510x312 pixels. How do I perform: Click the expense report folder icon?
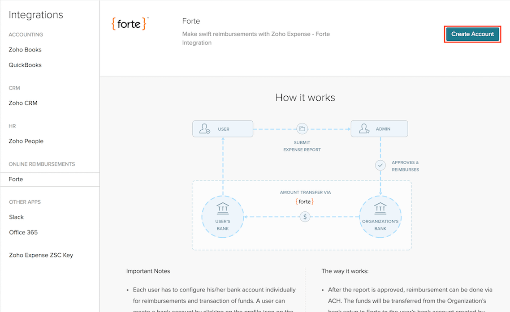[x=302, y=129]
